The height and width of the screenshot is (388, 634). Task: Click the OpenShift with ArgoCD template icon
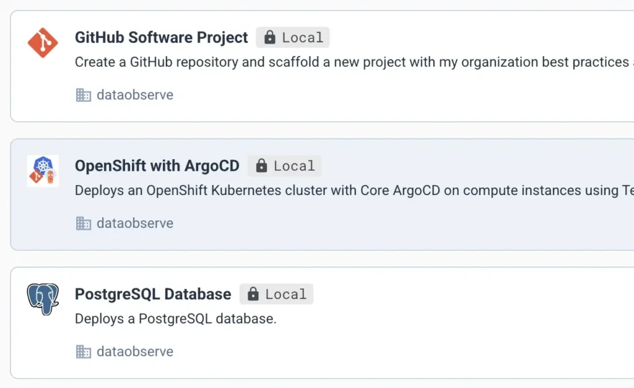point(43,171)
